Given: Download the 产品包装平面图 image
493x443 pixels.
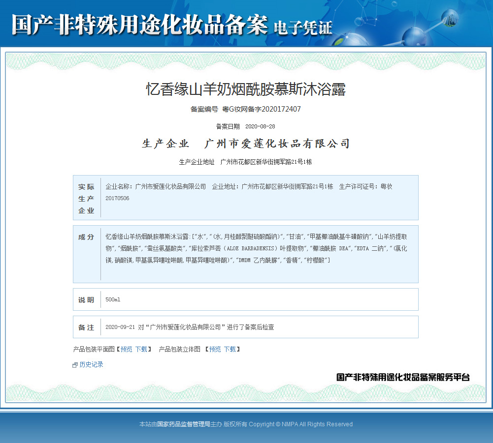Looking at the screenshot, I should point(141,349).
